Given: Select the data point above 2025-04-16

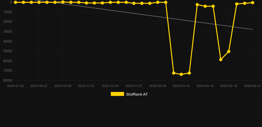Looking at the screenshot, I should (205, 6).
